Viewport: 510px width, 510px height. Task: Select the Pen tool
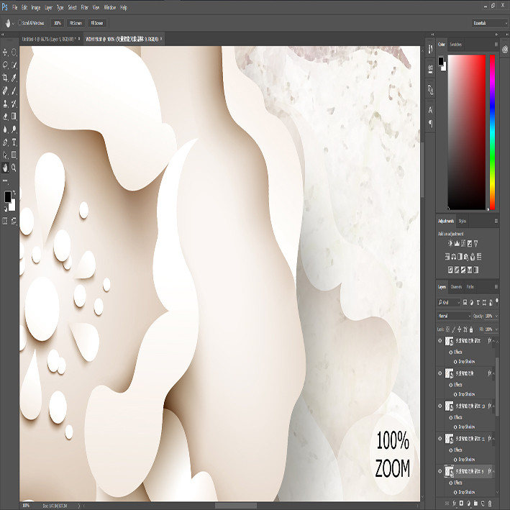[x=5, y=142]
